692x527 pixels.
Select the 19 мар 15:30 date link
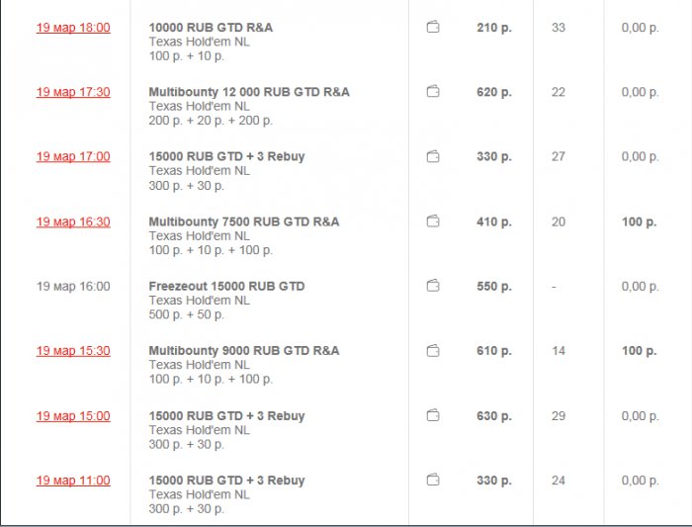coord(73,351)
